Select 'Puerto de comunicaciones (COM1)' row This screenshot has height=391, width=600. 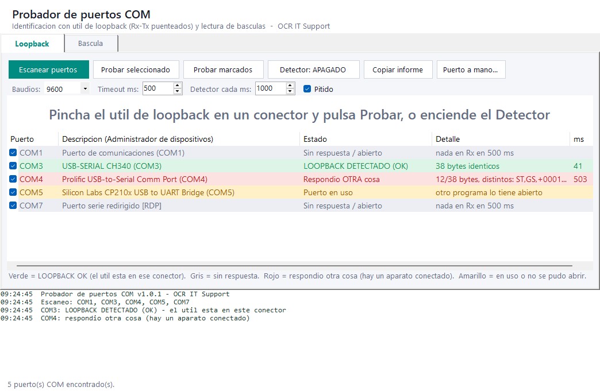(x=300, y=153)
